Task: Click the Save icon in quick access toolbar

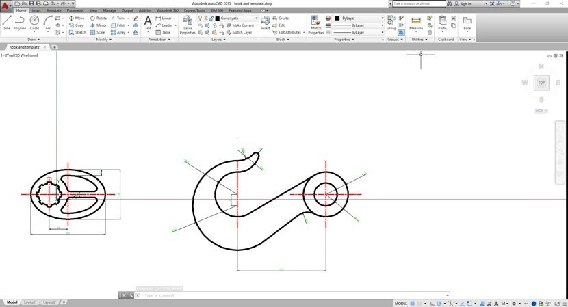Action: (x=31, y=3)
